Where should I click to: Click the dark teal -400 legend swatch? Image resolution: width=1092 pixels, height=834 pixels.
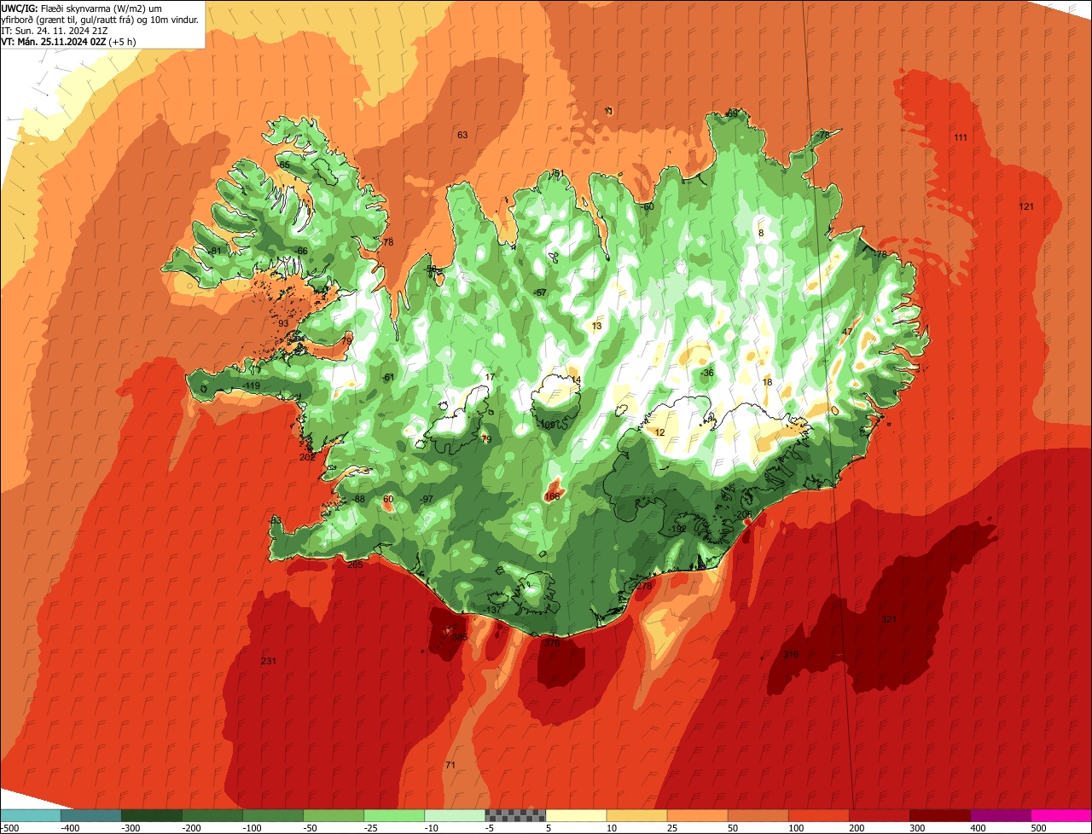click(x=90, y=815)
